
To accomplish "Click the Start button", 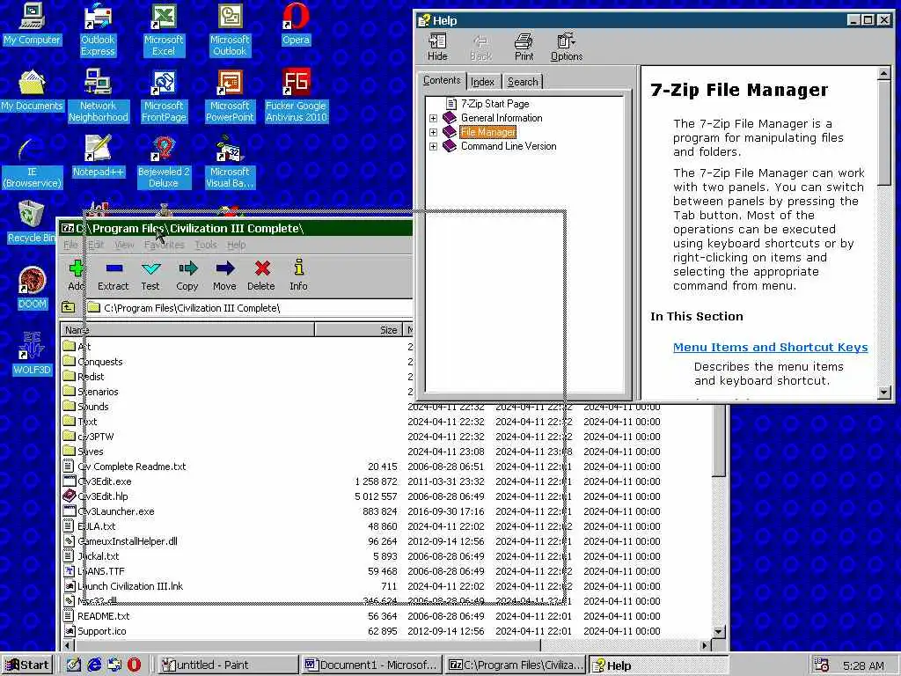I will click(x=27, y=665).
